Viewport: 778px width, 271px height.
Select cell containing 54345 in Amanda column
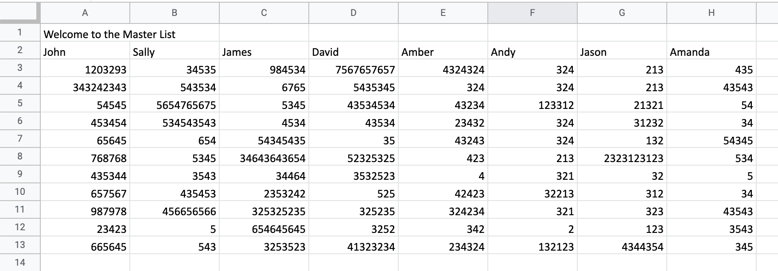click(x=712, y=139)
